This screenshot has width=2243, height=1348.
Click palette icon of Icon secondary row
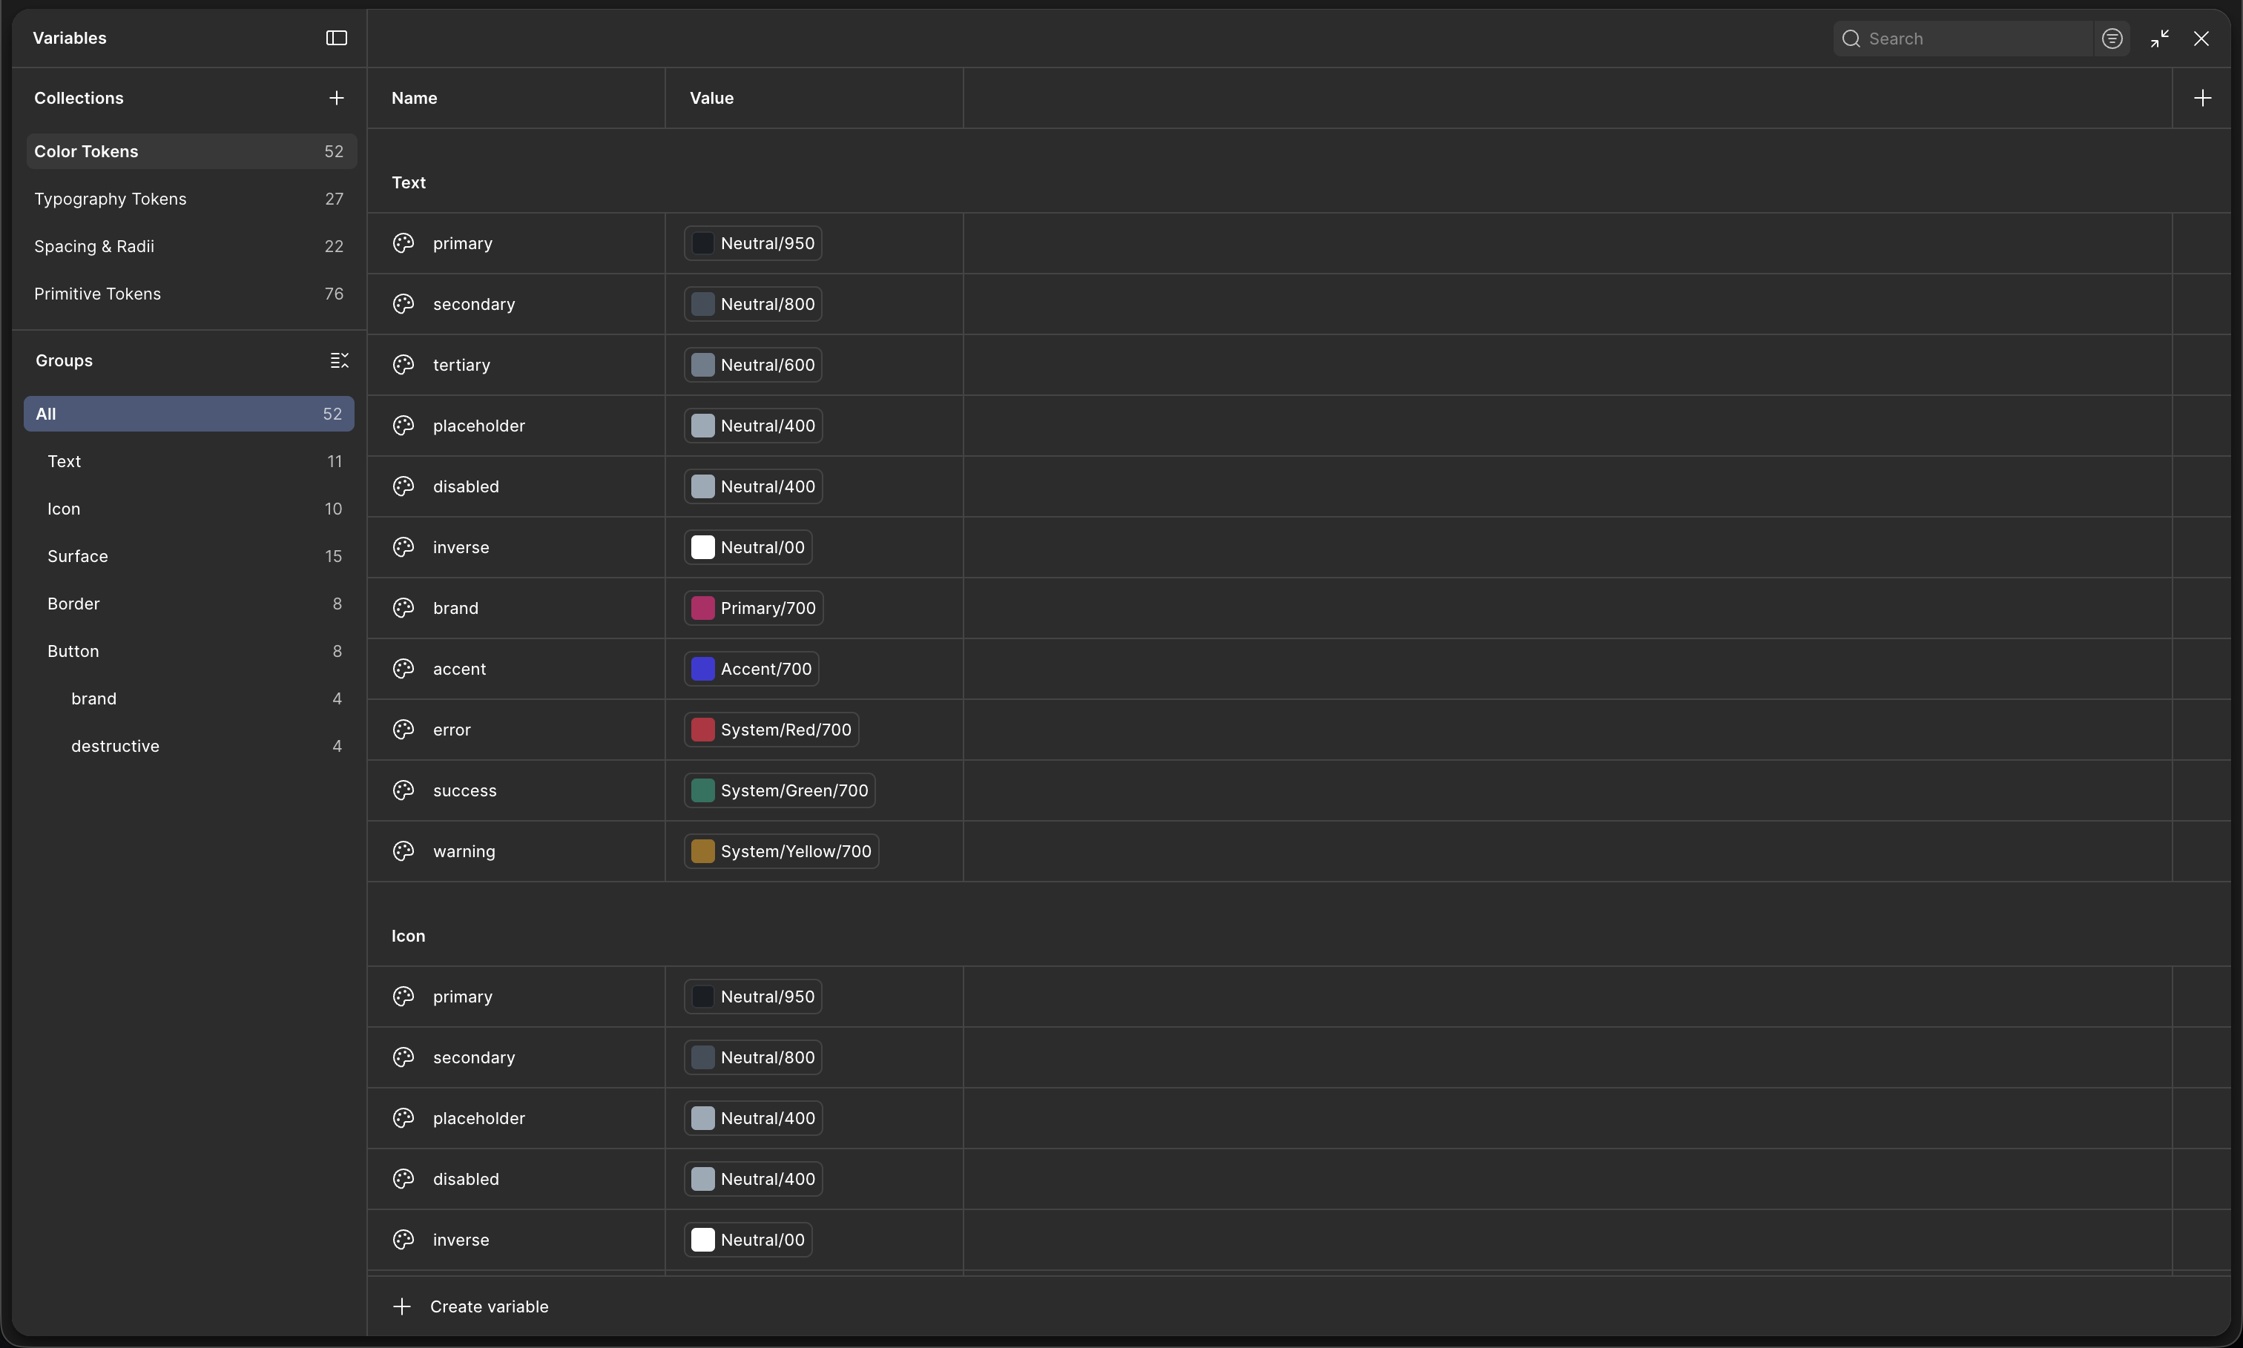coord(404,1058)
